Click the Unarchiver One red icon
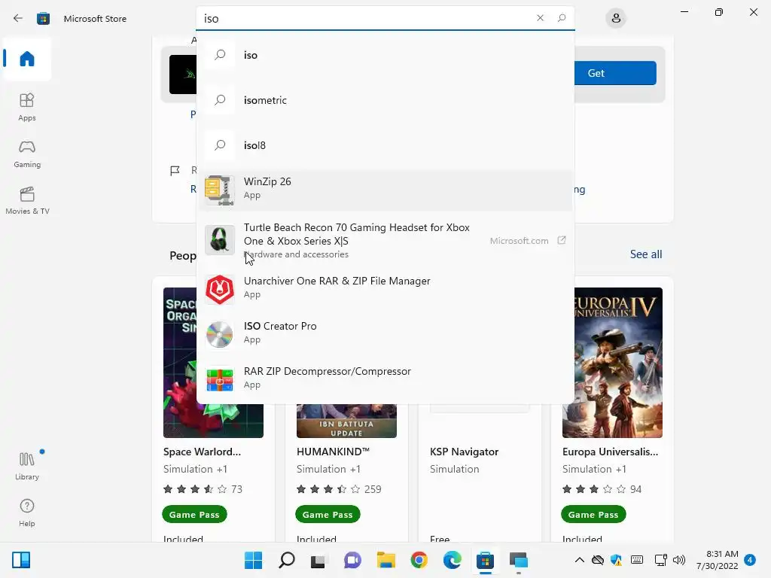Screen dimensions: 771x578 (219, 290)
